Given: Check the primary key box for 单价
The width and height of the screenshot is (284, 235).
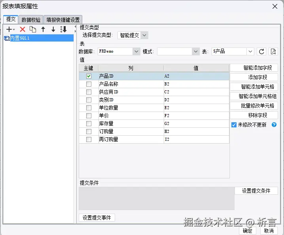Looking at the screenshot, I should point(89,116).
